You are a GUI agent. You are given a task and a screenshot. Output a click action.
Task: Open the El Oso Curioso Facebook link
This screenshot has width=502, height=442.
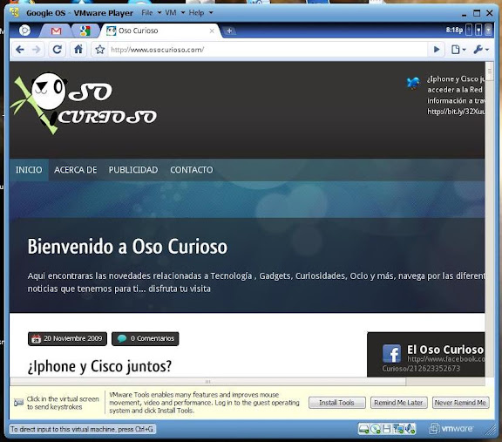point(445,350)
